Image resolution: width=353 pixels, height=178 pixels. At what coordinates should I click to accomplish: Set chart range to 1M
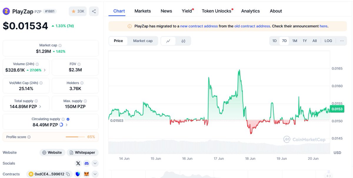point(295,41)
